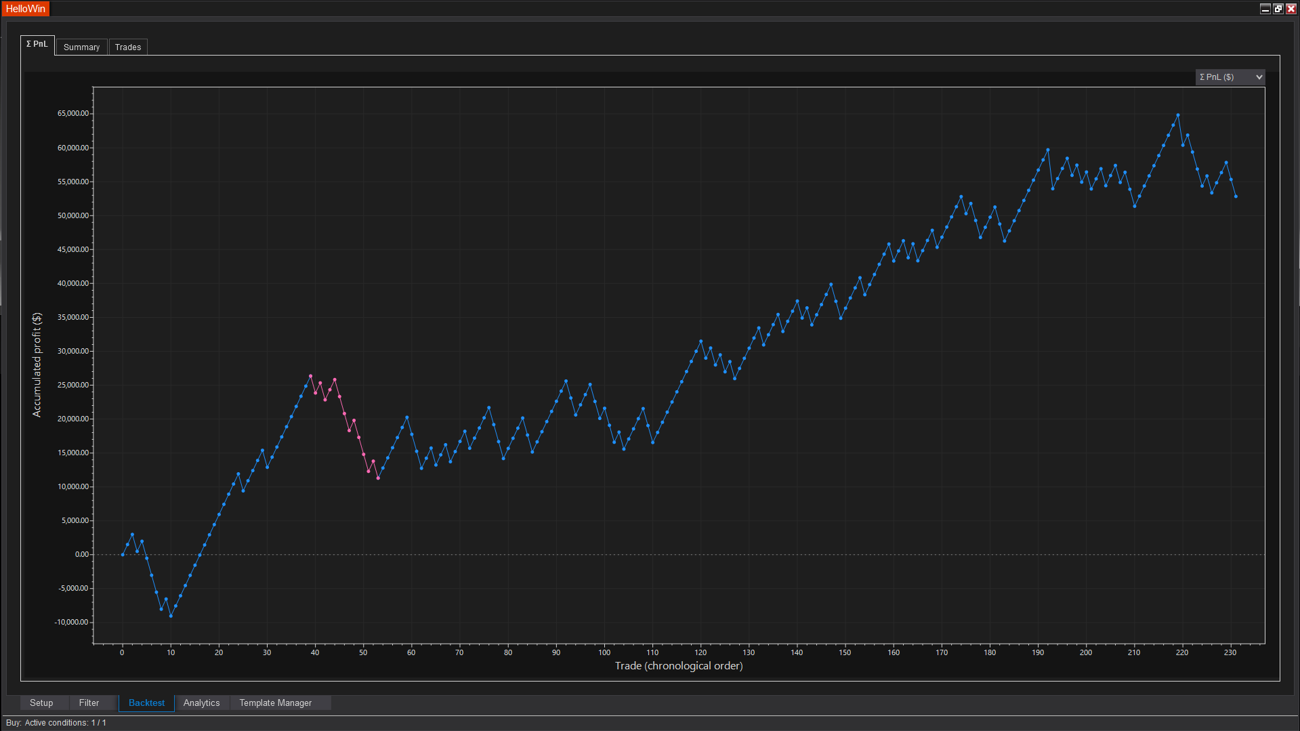1300x731 pixels.
Task: Click the highest peak data point on chart
Action: pyautogui.click(x=1178, y=115)
